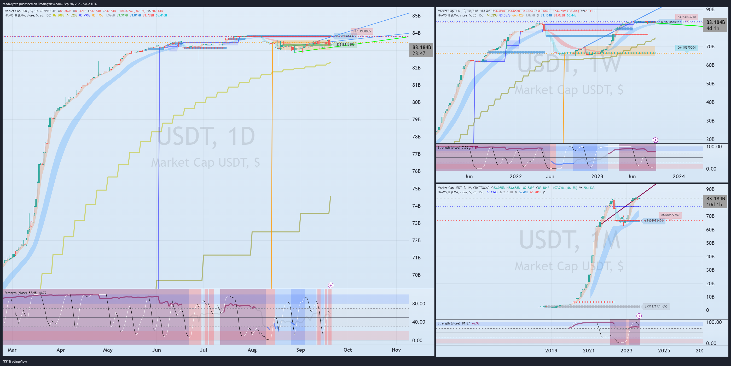Click the 82B price axis tick
The height and width of the screenshot is (366, 731).
(x=416, y=67)
